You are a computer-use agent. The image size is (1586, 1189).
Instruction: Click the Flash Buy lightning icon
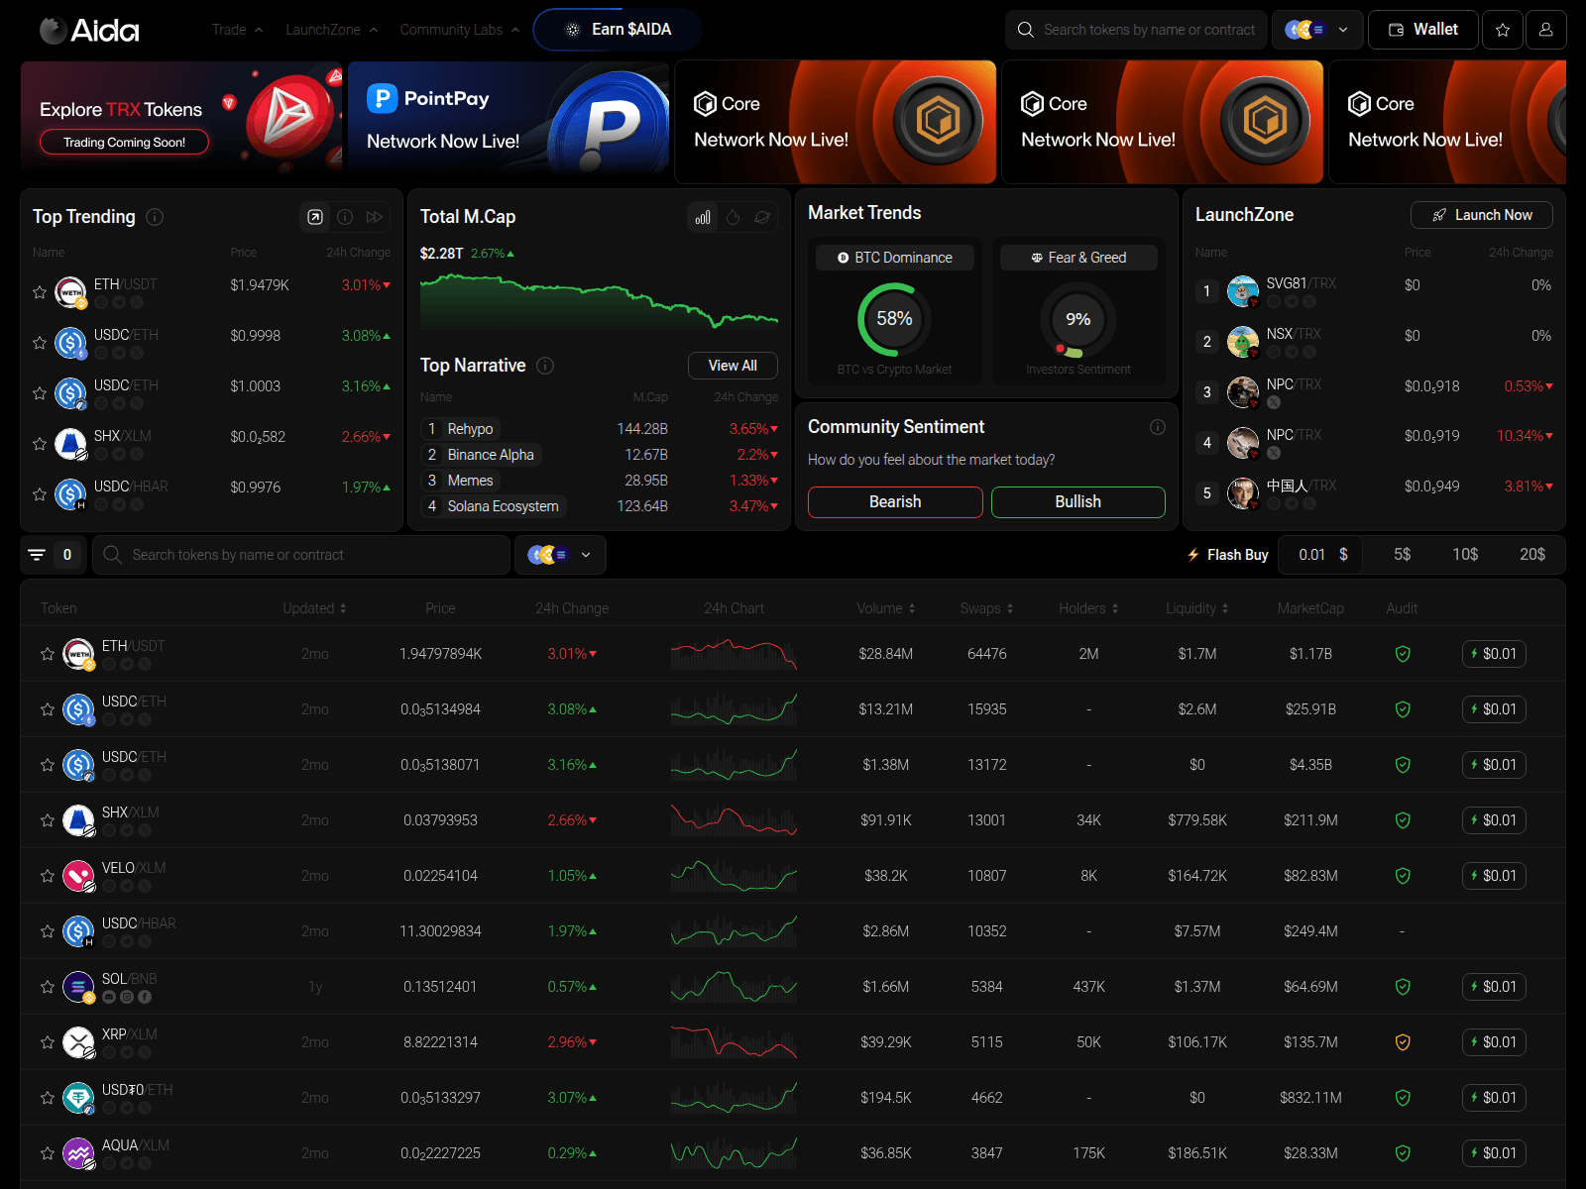tap(1193, 555)
